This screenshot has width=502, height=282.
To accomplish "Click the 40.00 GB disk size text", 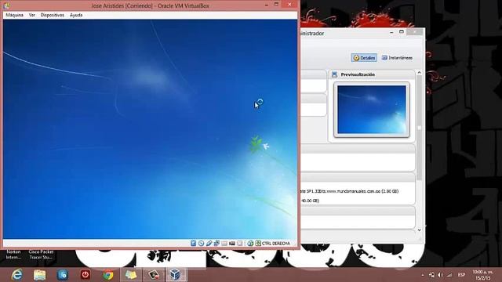I will [310, 201].
